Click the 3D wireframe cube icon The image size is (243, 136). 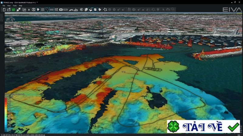(33, 9)
